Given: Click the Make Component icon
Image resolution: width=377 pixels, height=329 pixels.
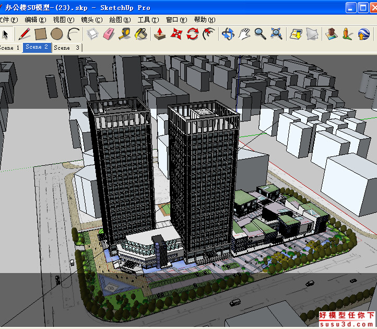Looking at the screenshot, I should point(92,34).
